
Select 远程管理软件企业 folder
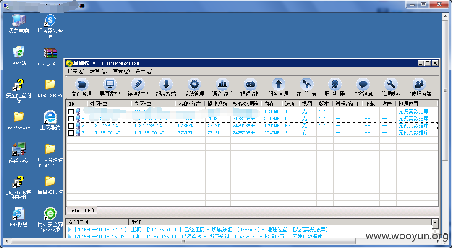pos(50,155)
